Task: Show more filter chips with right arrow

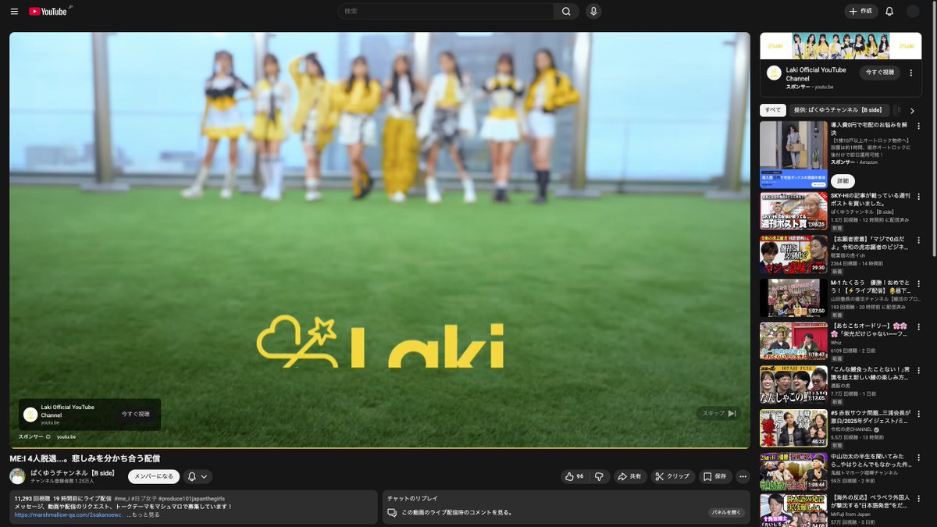Action: 911,111
